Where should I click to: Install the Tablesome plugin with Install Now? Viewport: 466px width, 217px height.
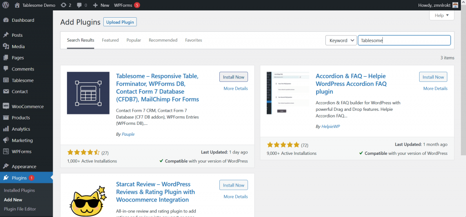[233, 77]
